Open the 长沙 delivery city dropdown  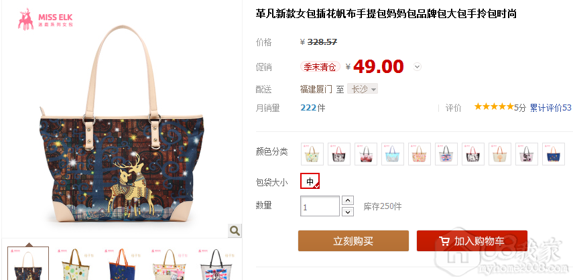coord(362,89)
